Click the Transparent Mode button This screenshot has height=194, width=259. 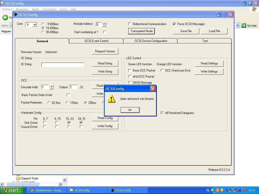pyautogui.click(x=141, y=31)
